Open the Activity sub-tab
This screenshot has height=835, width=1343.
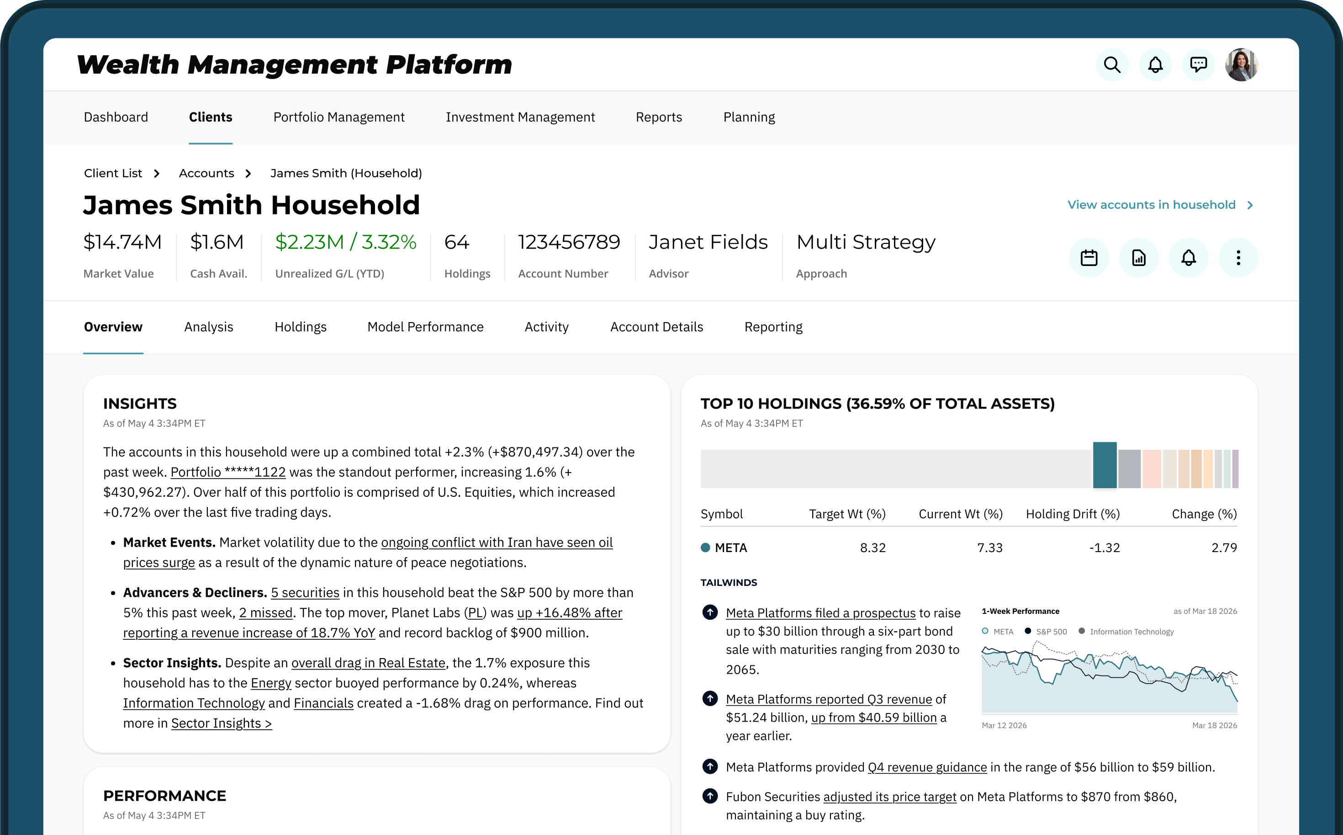546,327
